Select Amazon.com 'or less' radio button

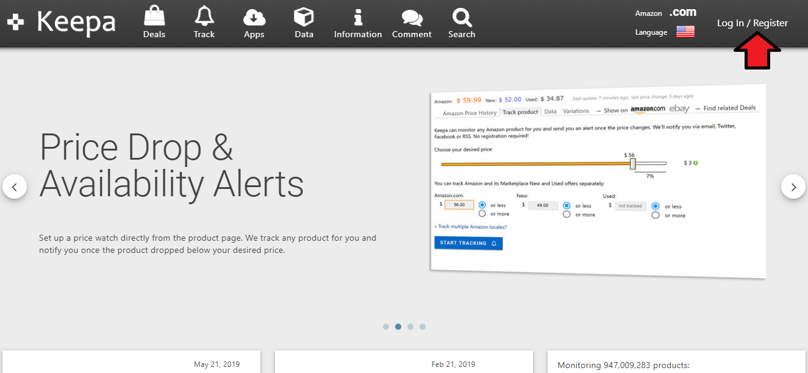tap(482, 205)
